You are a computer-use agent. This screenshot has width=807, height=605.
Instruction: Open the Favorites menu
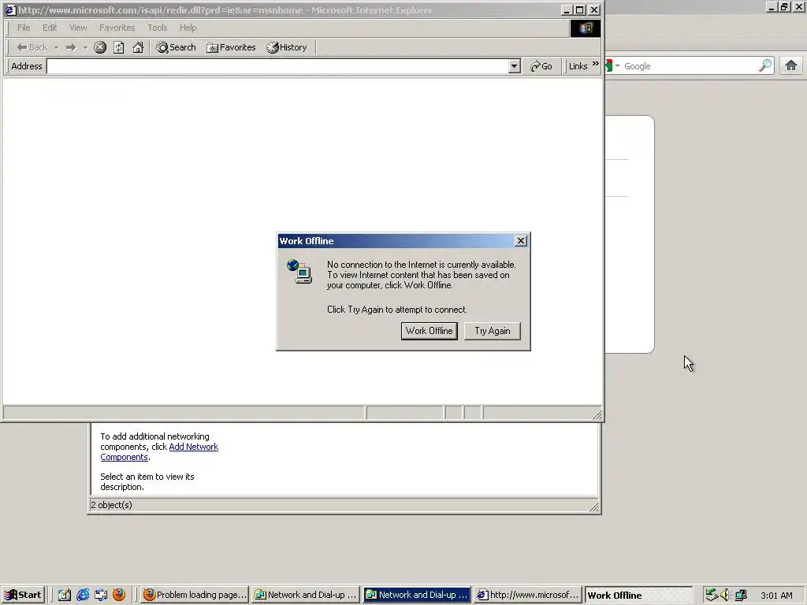(117, 28)
